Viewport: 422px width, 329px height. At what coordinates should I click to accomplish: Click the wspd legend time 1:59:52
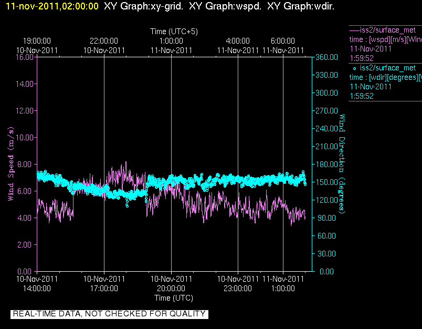(362, 58)
